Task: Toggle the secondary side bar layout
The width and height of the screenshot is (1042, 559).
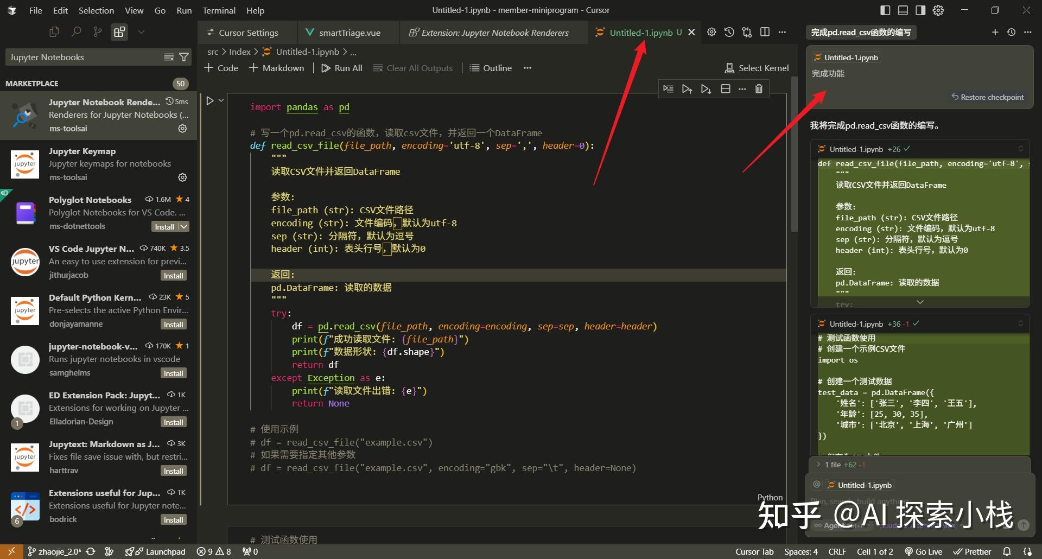Action: coord(920,10)
